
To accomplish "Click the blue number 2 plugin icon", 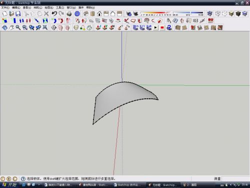I will 169,28.
